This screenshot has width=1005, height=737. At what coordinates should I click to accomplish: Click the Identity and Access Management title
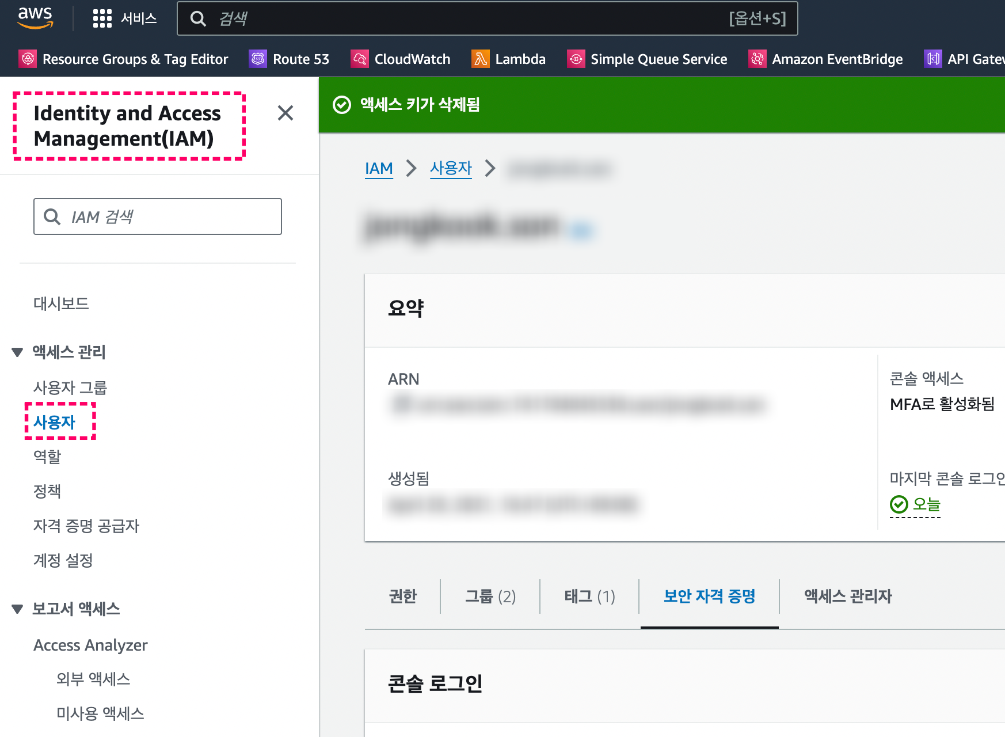[127, 126]
